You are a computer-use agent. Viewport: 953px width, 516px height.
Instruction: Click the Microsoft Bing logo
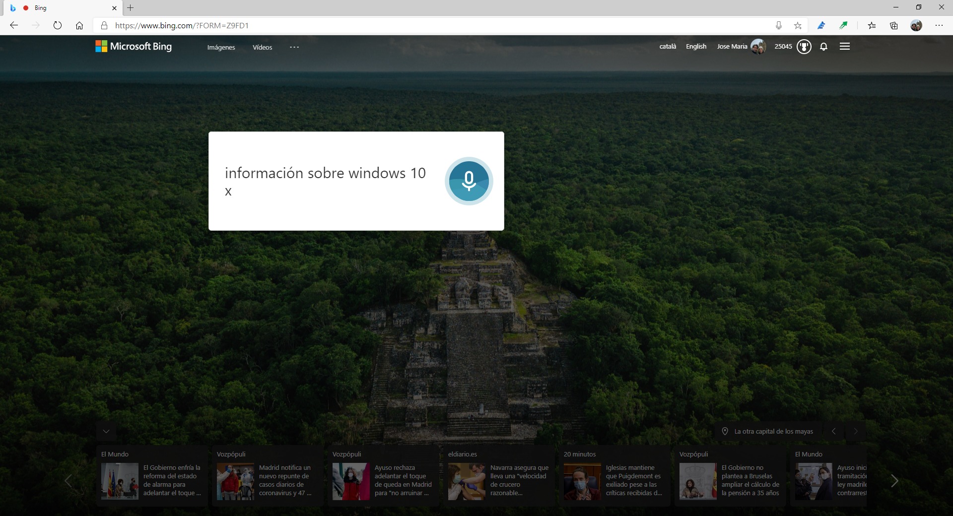click(x=134, y=46)
